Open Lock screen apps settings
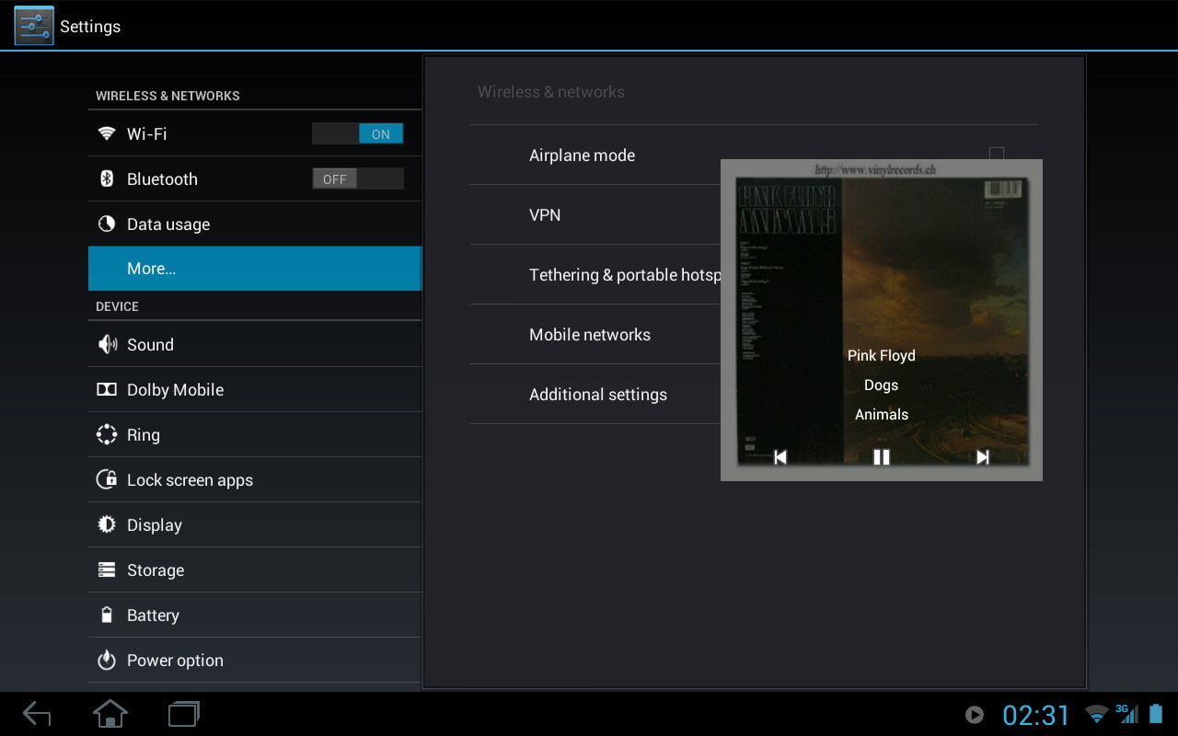 click(x=255, y=479)
